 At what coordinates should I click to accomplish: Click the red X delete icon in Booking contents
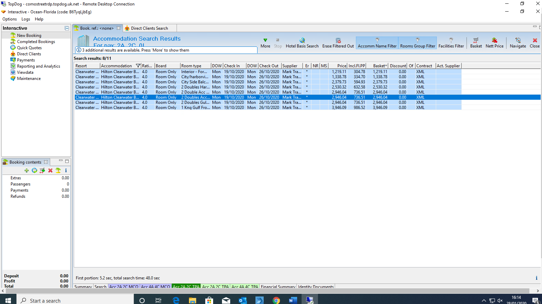point(50,170)
